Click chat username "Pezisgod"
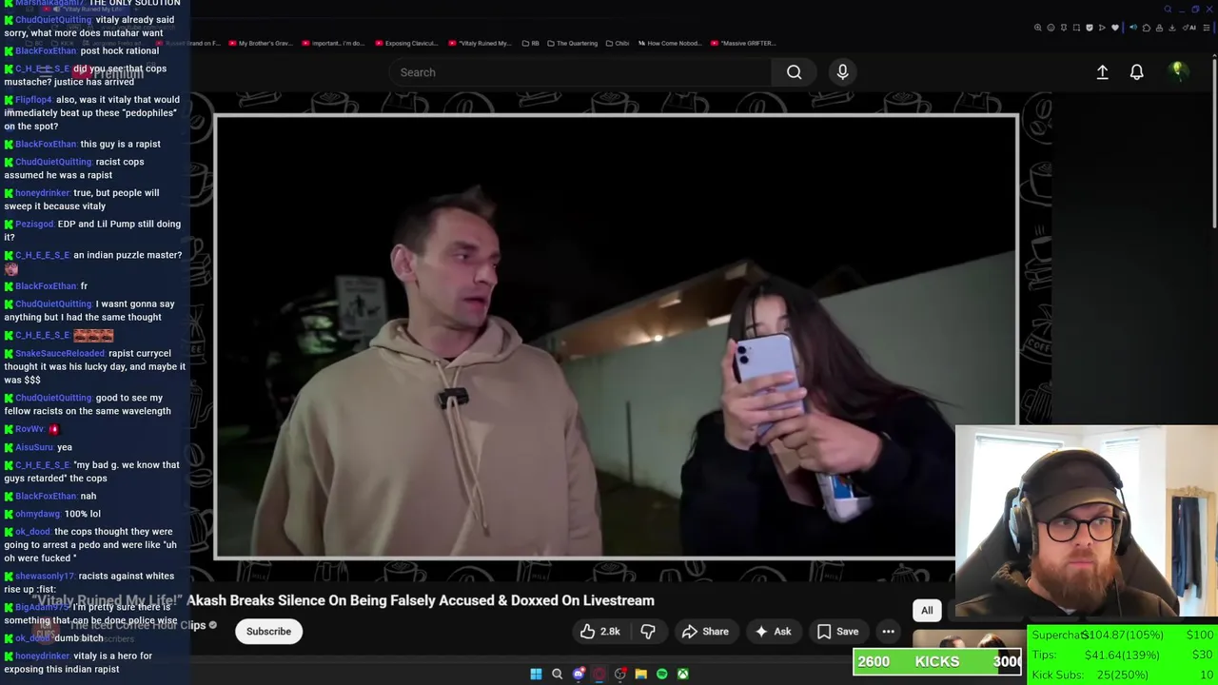This screenshot has height=685, width=1218. tap(34, 225)
